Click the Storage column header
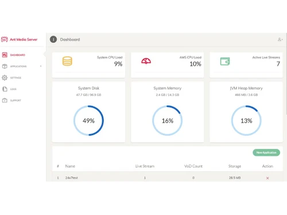The width and height of the screenshot is (287, 215). (x=235, y=166)
